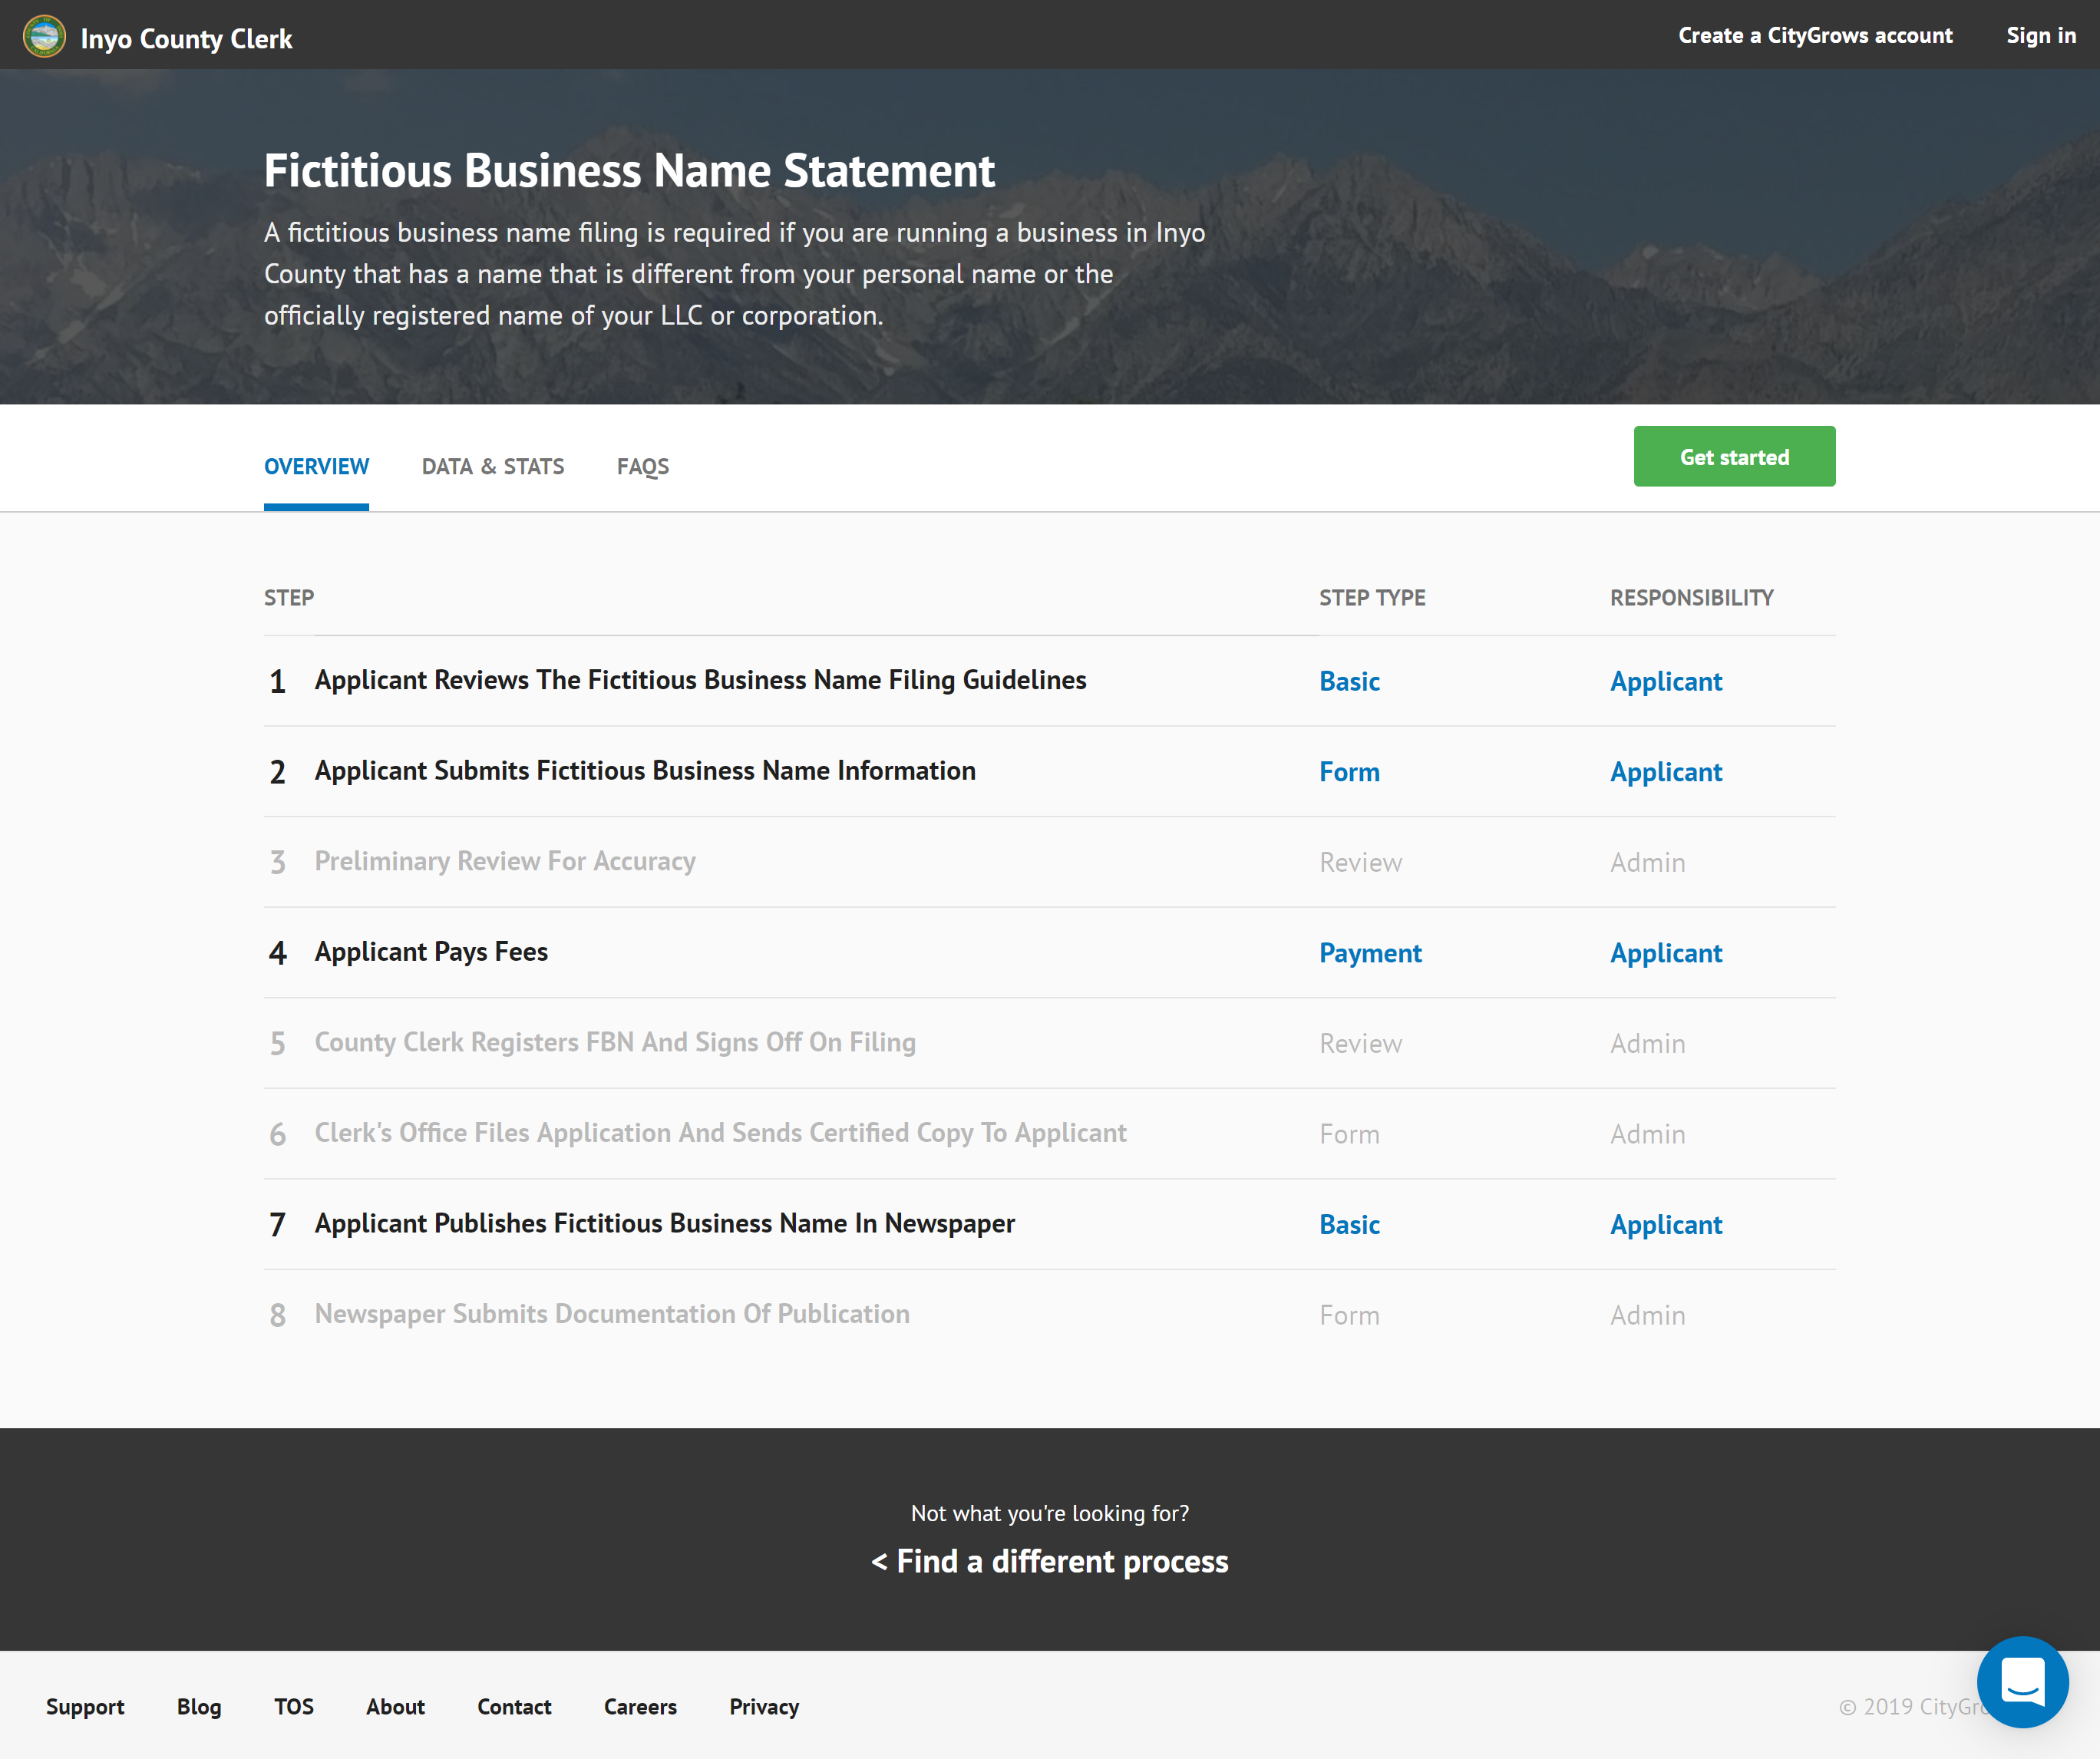Click Form step type in step 6 row

[1349, 1135]
